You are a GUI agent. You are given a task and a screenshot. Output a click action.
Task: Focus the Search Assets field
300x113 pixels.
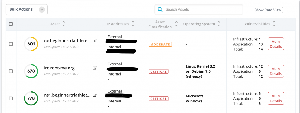199,10
